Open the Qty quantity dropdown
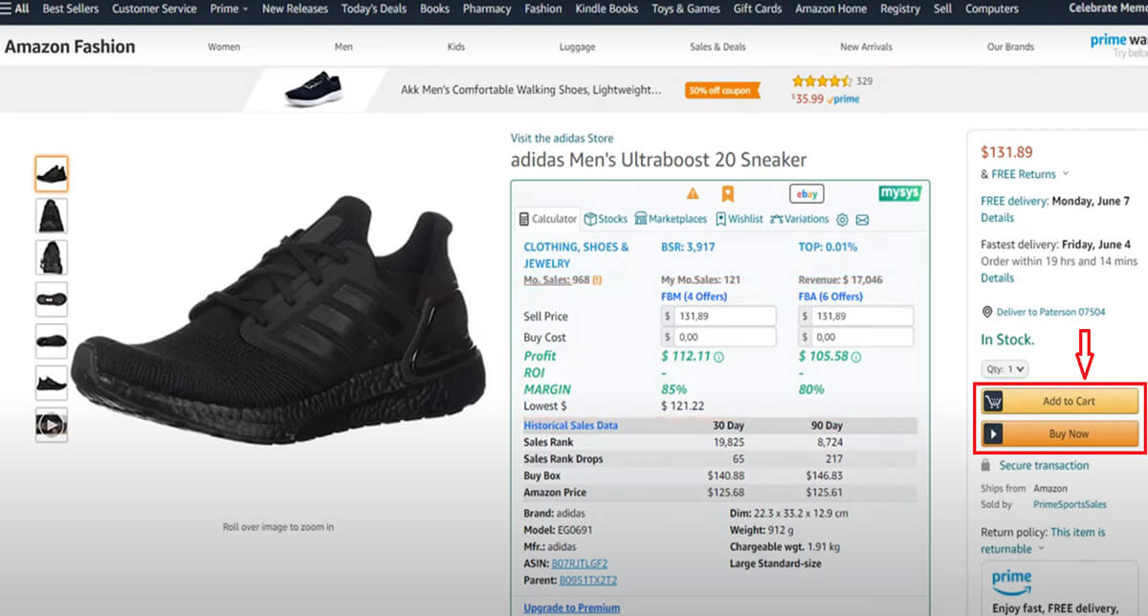 (x=1004, y=368)
